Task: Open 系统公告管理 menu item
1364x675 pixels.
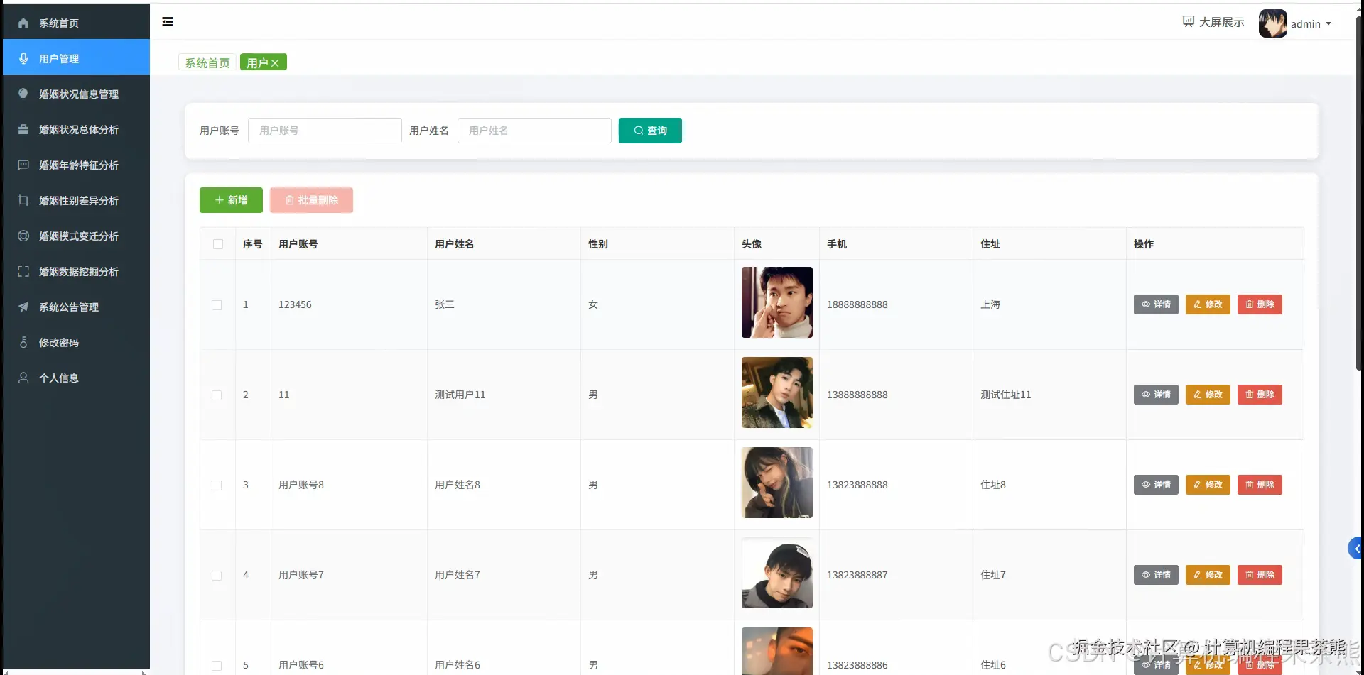Action: (x=76, y=307)
